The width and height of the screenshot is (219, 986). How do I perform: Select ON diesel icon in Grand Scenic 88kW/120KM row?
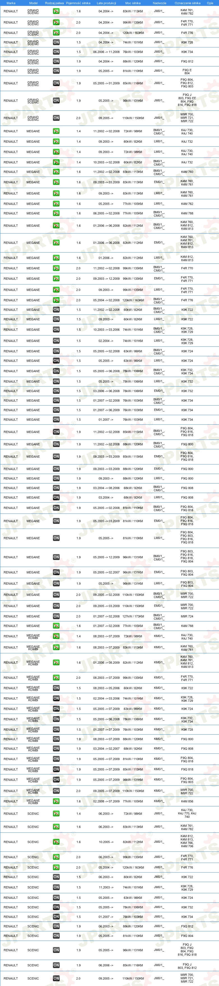tap(56, 62)
